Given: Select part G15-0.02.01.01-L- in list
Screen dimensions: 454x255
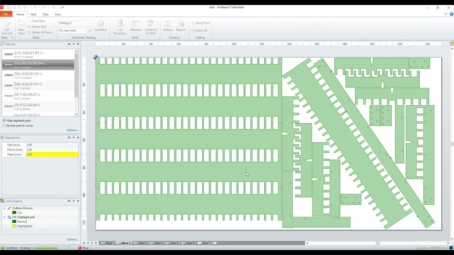Looking at the screenshot, I should (x=38, y=55).
